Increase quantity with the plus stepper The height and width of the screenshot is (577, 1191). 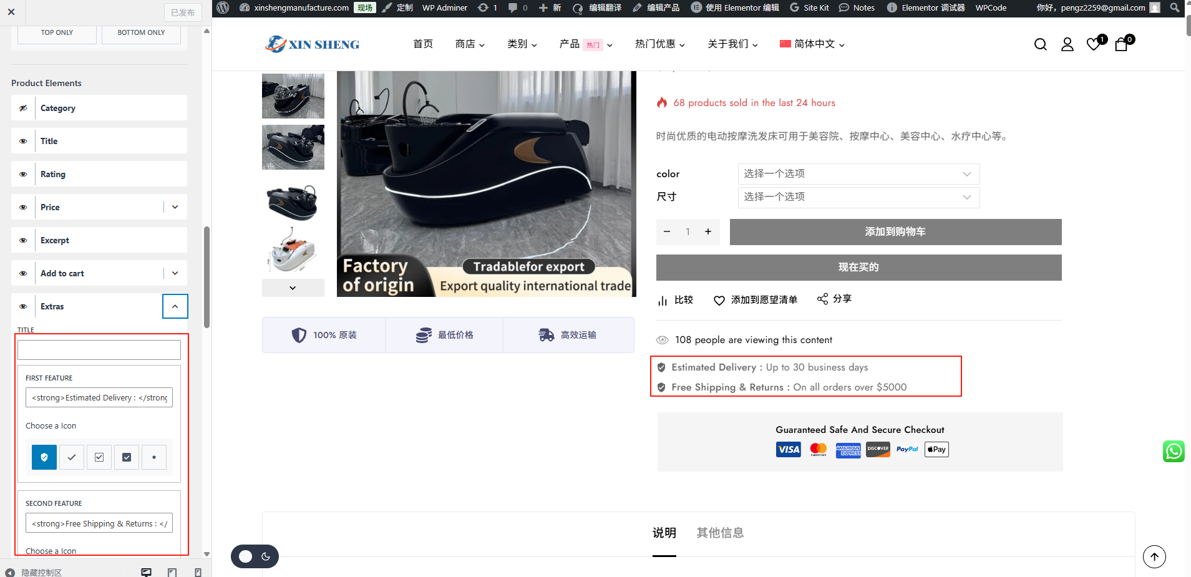tap(708, 231)
